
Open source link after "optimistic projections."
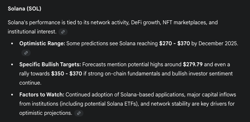point(79,113)
